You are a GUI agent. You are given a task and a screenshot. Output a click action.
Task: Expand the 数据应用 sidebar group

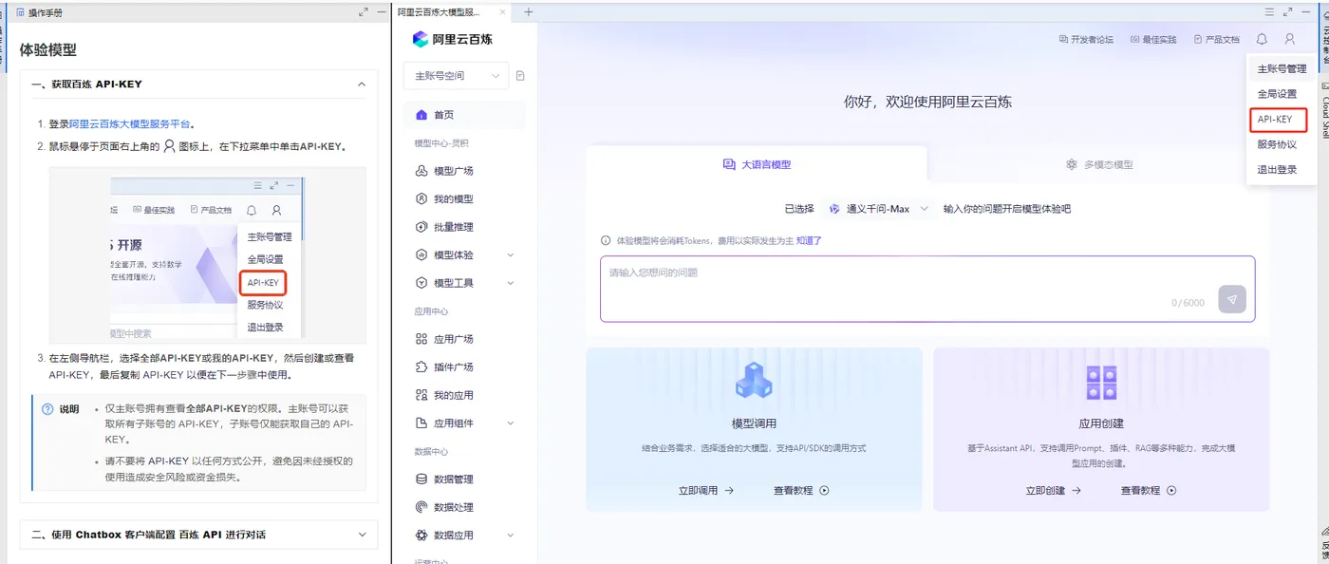[511, 536]
